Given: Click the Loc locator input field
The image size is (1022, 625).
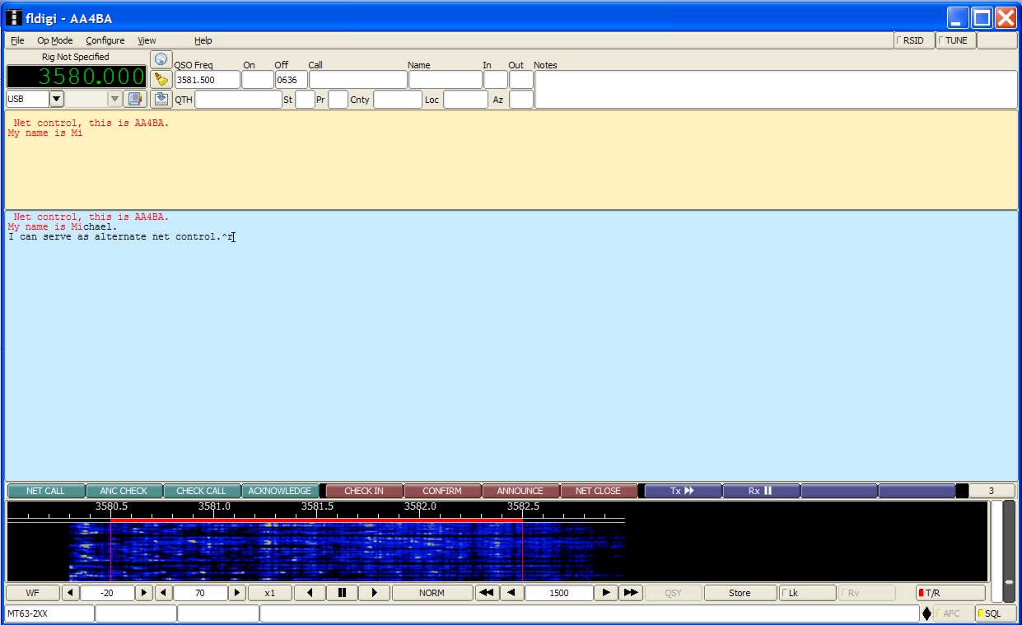Looking at the screenshot, I should (x=466, y=100).
